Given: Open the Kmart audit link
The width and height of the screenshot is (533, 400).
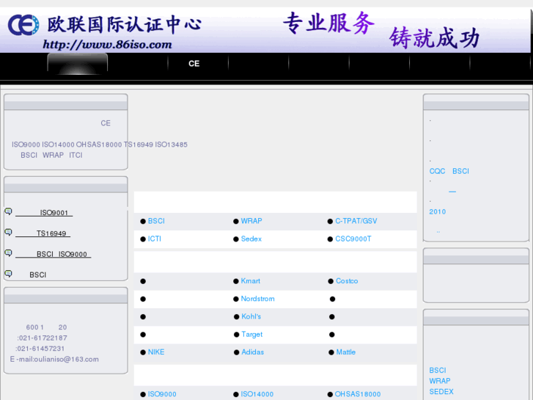Looking at the screenshot, I should pyautogui.click(x=251, y=281).
